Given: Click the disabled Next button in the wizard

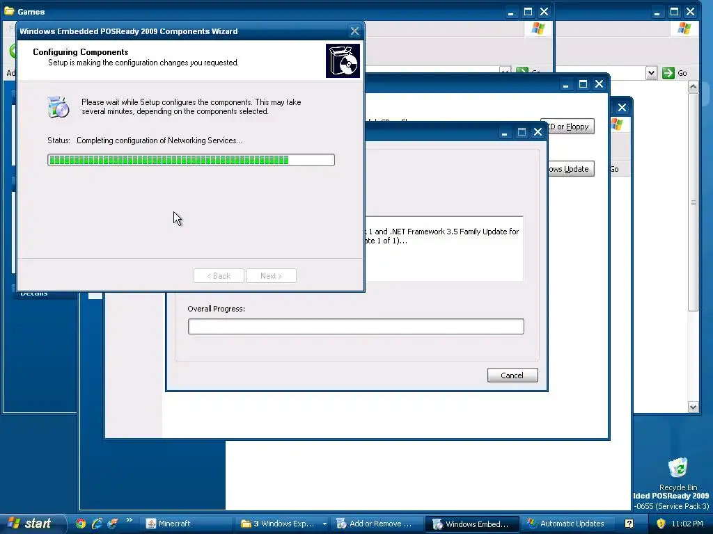Looking at the screenshot, I should click(271, 275).
